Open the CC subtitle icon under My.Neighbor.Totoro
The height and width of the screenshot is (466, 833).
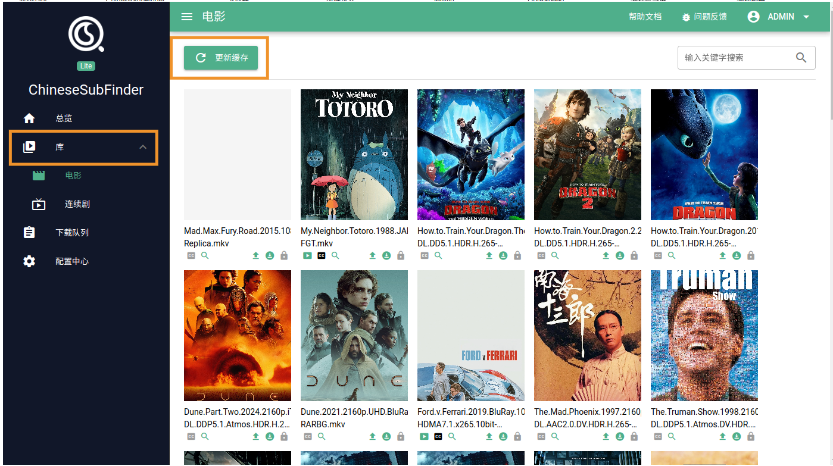[x=322, y=255]
